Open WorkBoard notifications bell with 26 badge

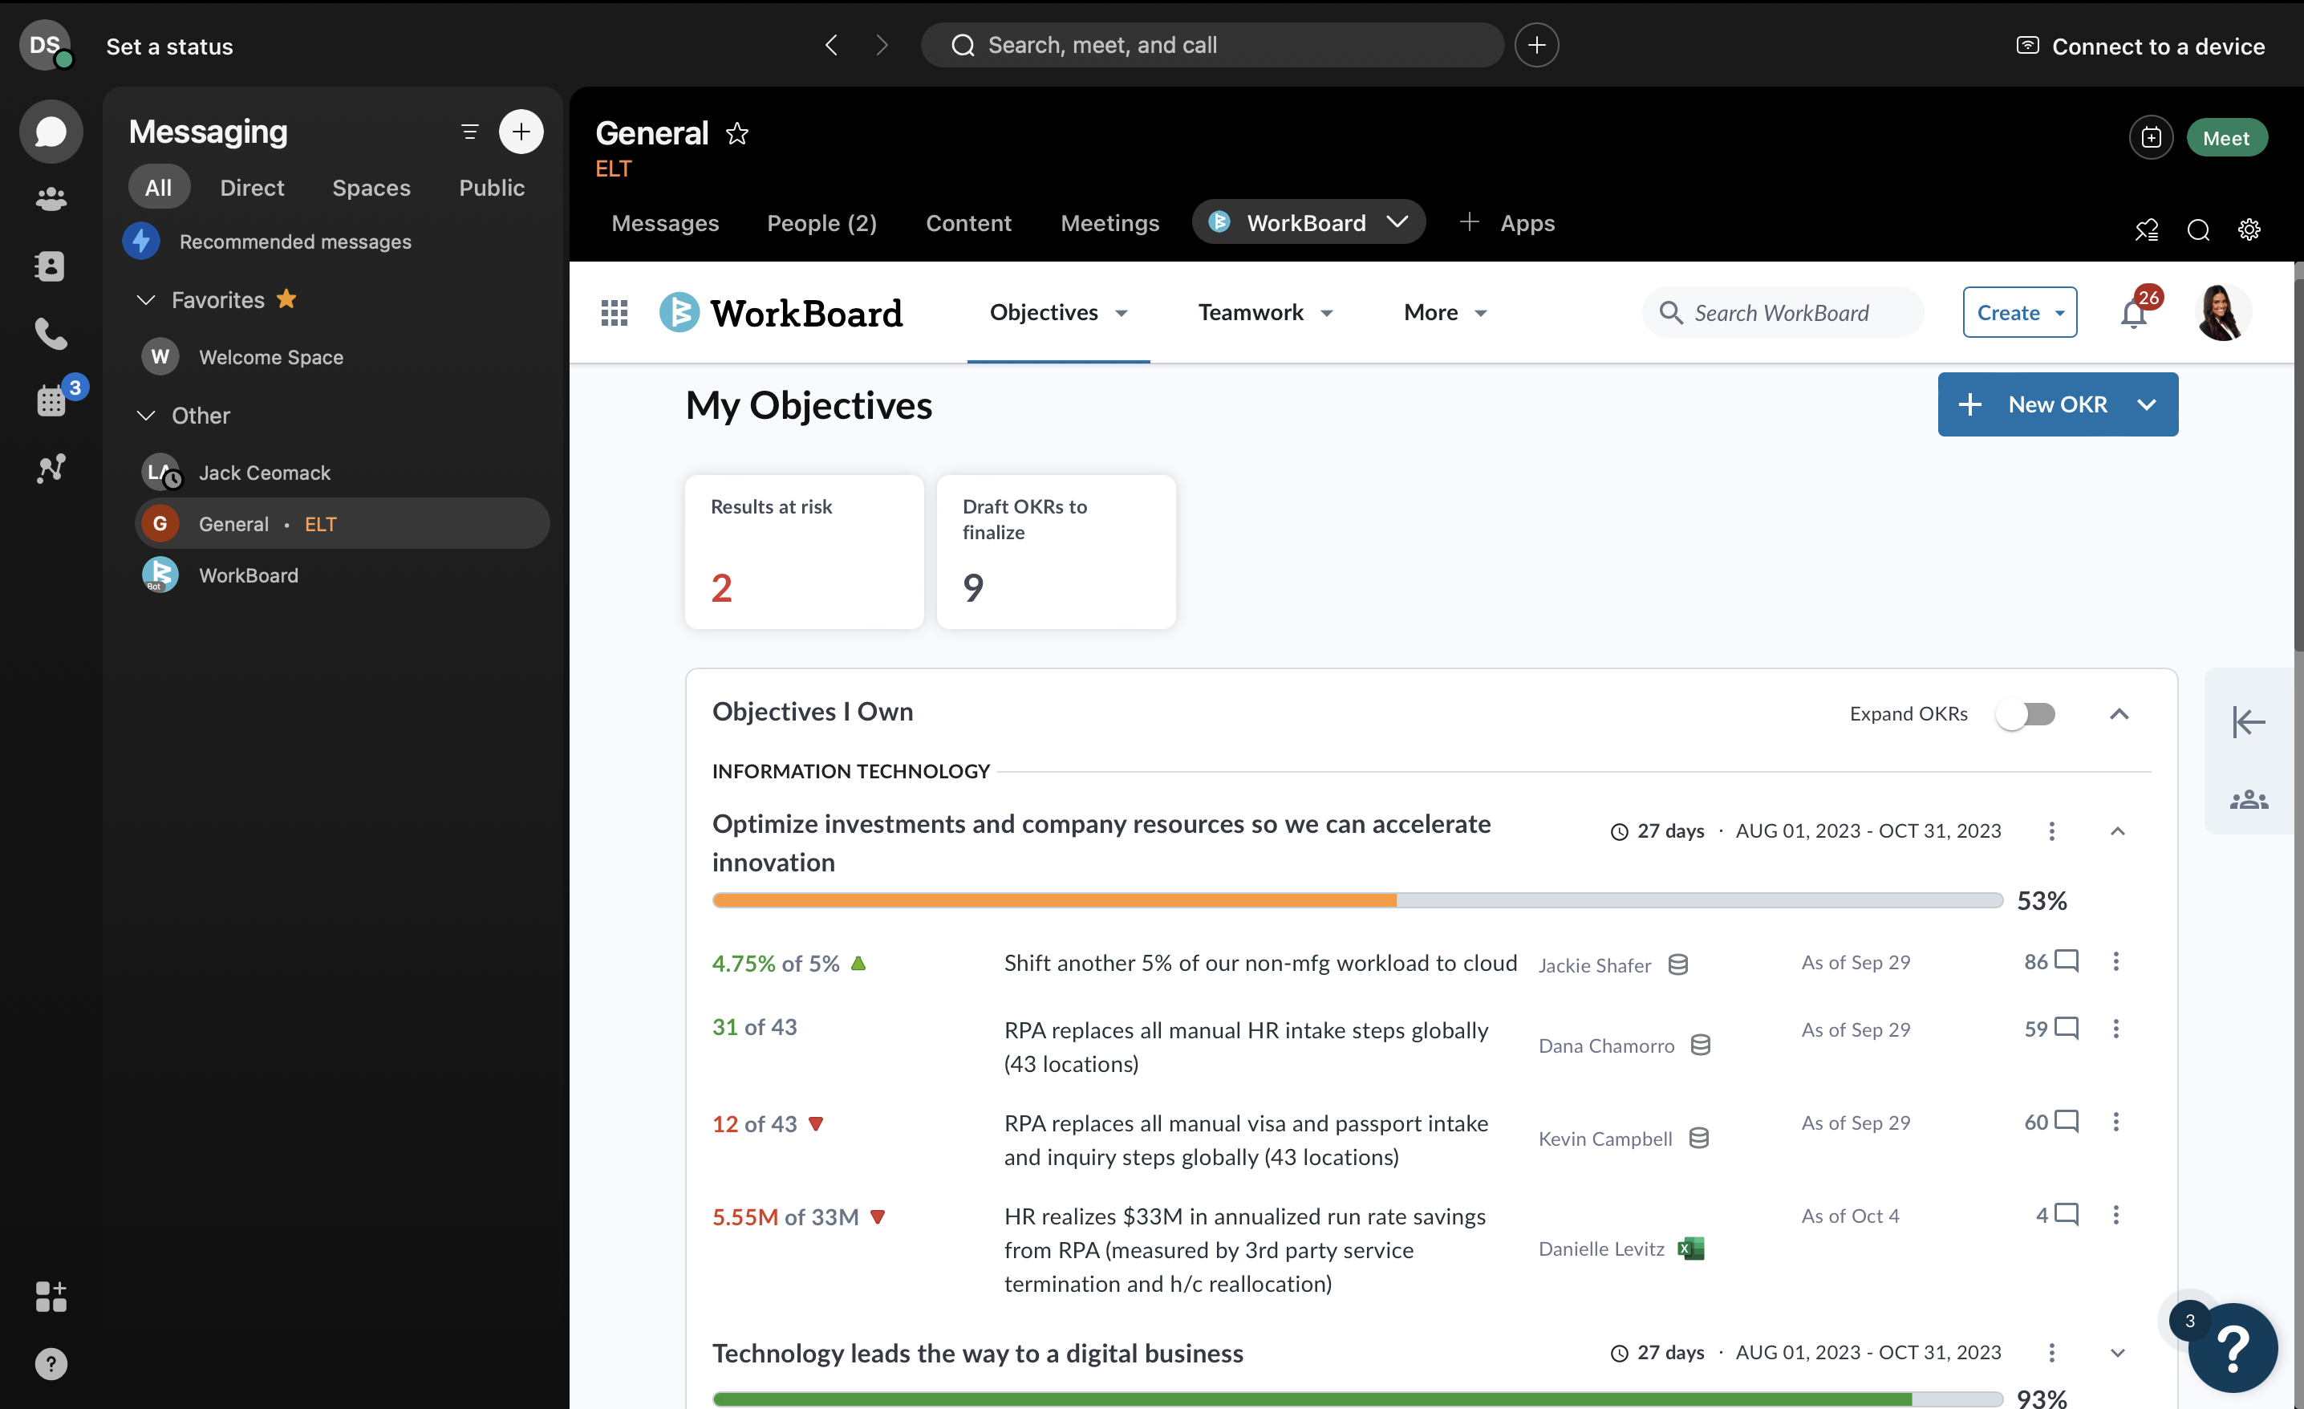[2134, 312]
